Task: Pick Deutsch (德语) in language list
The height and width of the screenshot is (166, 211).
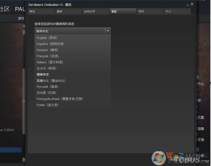Action: pyautogui.click(x=47, y=50)
